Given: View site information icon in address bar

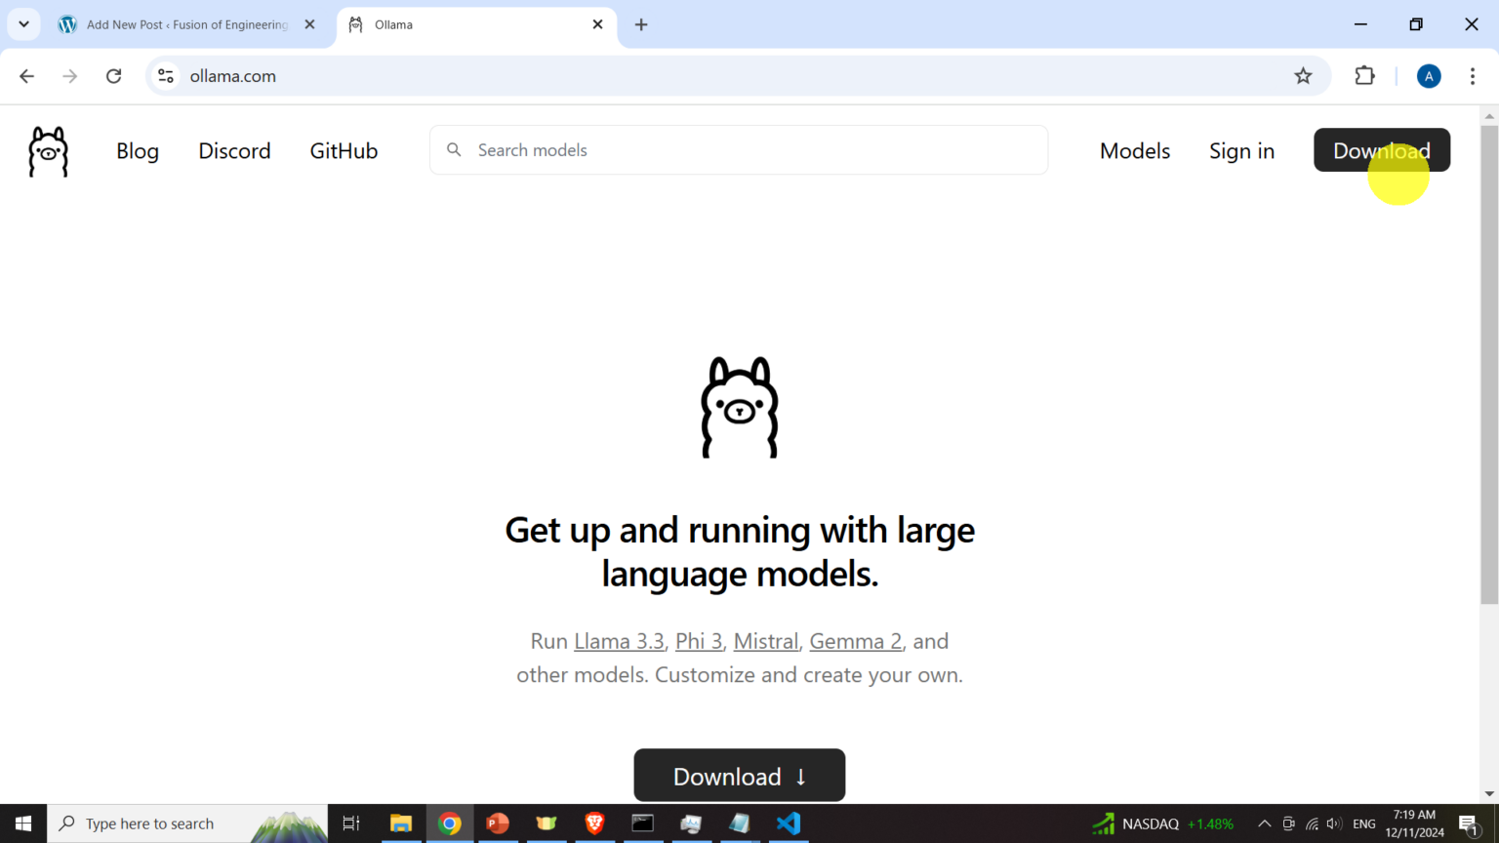Looking at the screenshot, I should click(166, 76).
